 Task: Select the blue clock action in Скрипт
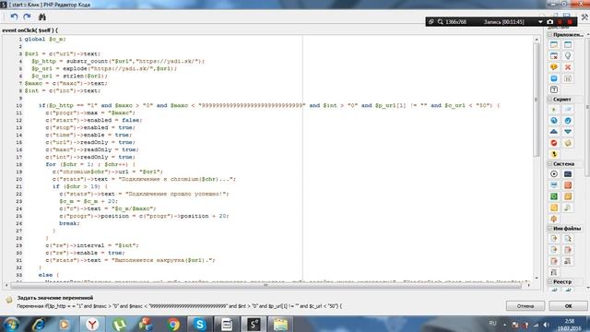point(554,121)
